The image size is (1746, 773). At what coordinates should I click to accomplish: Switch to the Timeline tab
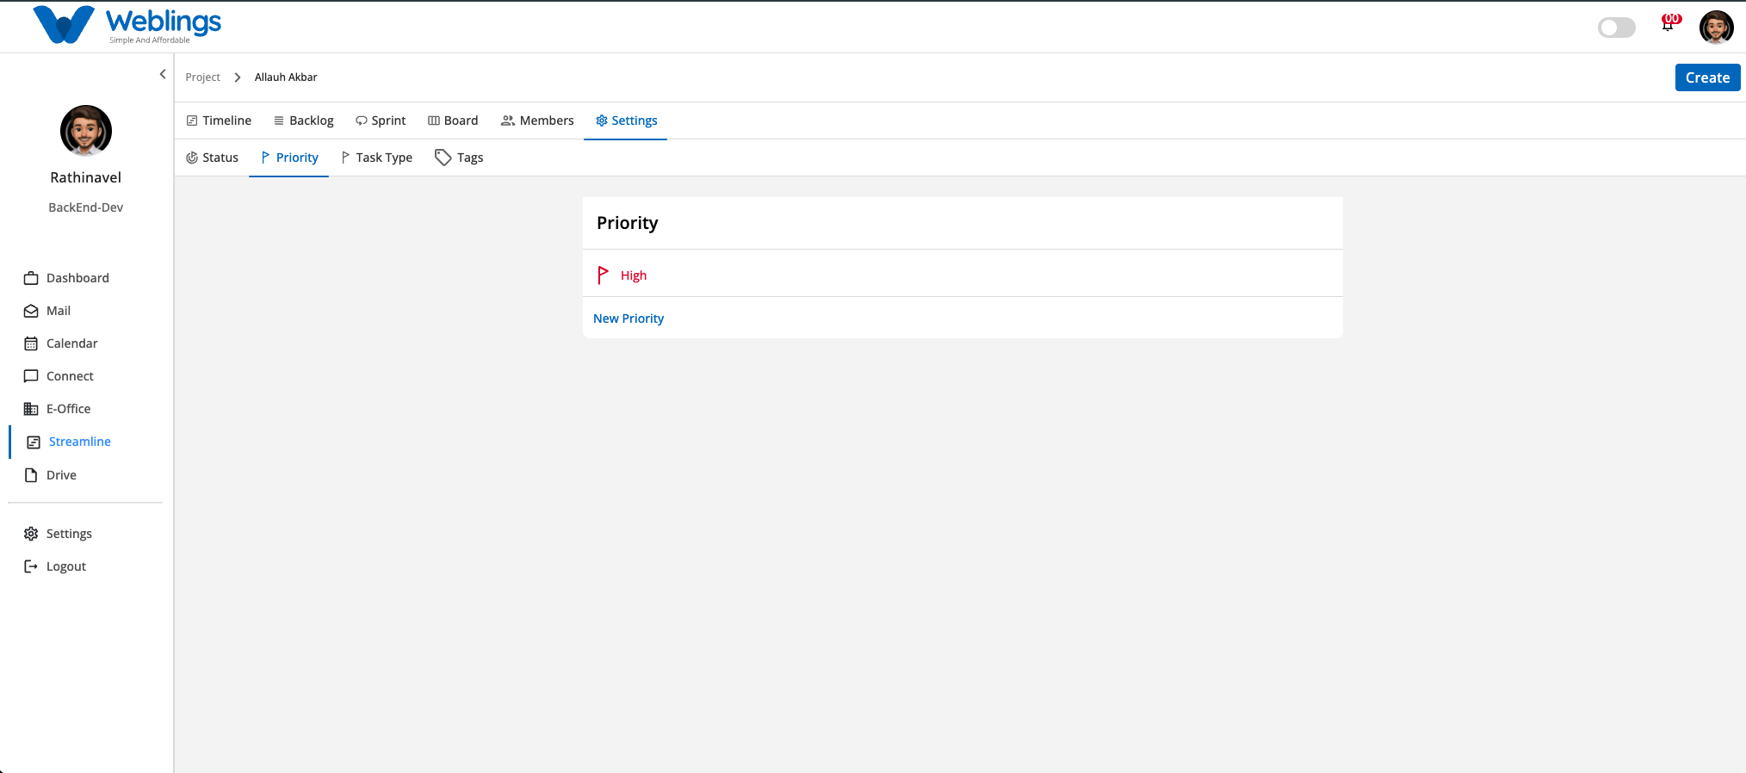pos(219,121)
